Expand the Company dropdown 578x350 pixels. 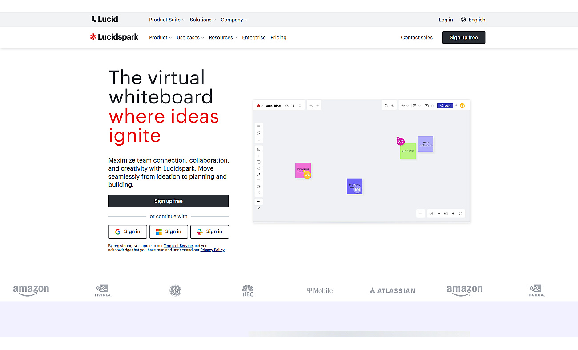click(x=234, y=20)
